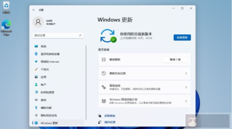Click the back arrow in Settings
The width and height of the screenshot is (232, 129).
tap(34, 10)
